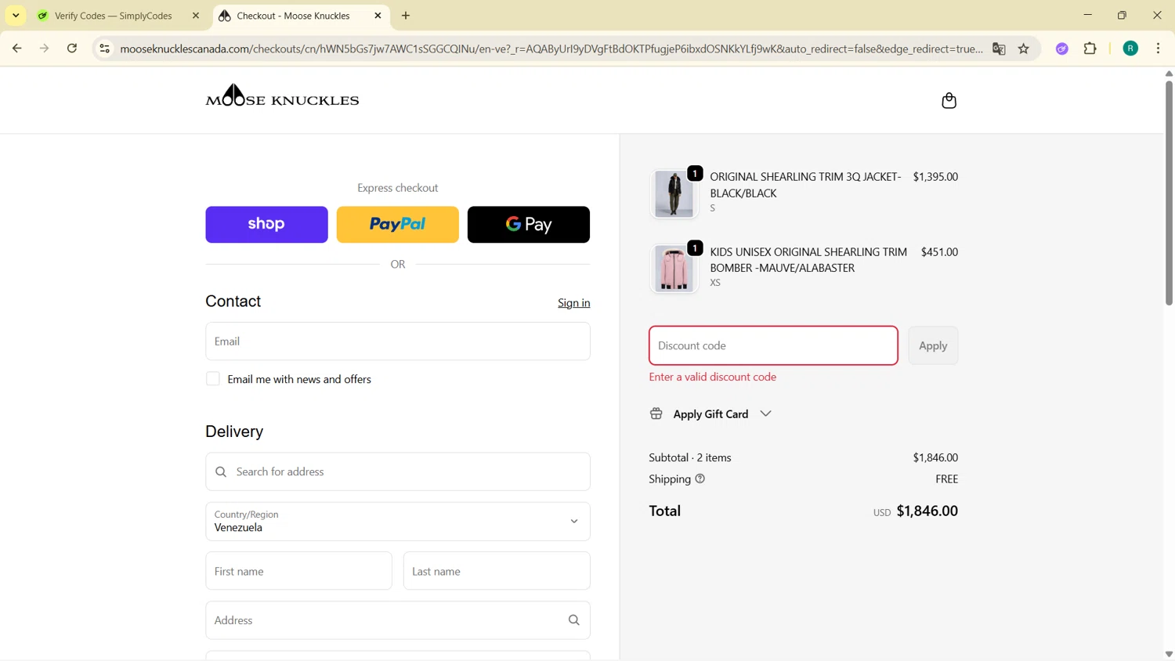This screenshot has width=1175, height=661.
Task: Open a new browser tab
Action: pos(406,16)
